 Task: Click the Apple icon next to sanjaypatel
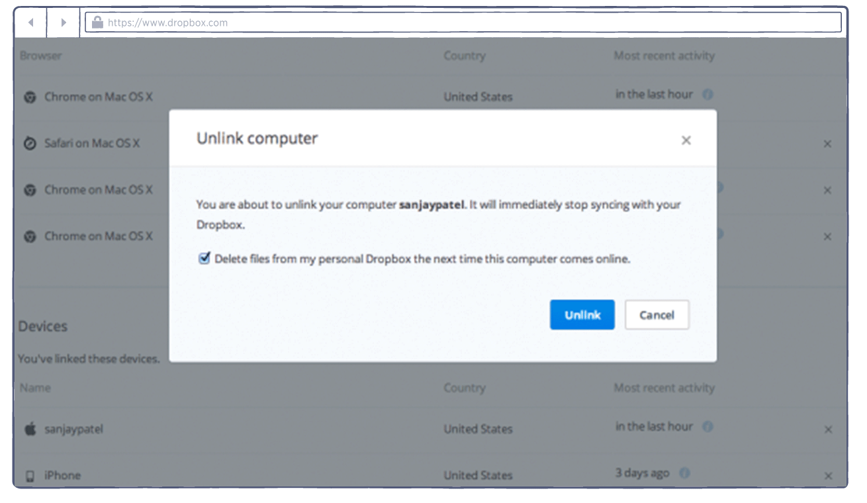point(30,430)
